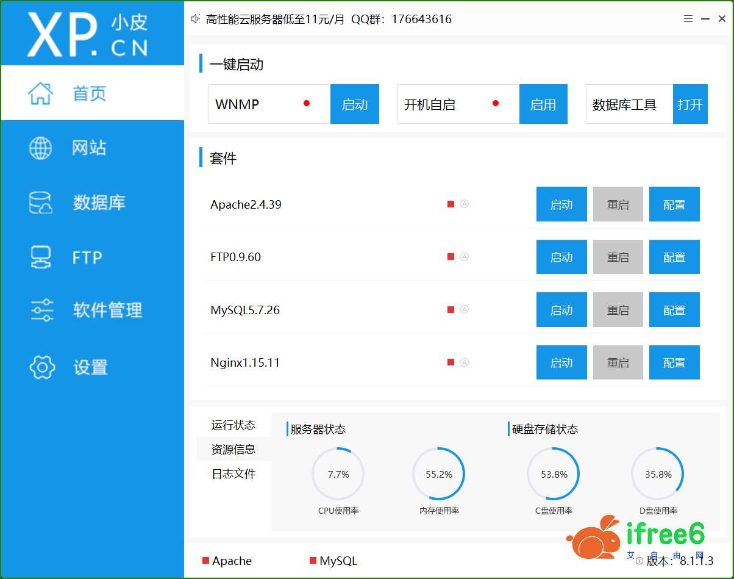The image size is (734, 579).
Task: Open the website globe icon
Action: [41, 148]
